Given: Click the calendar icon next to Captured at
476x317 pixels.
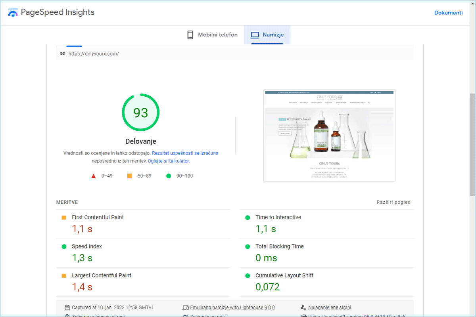Looking at the screenshot, I should (67, 307).
